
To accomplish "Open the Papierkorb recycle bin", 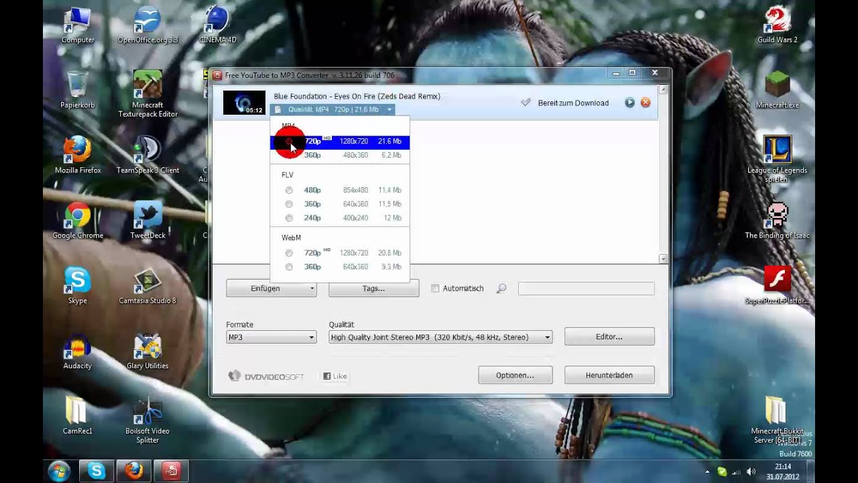I will (x=78, y=90).
